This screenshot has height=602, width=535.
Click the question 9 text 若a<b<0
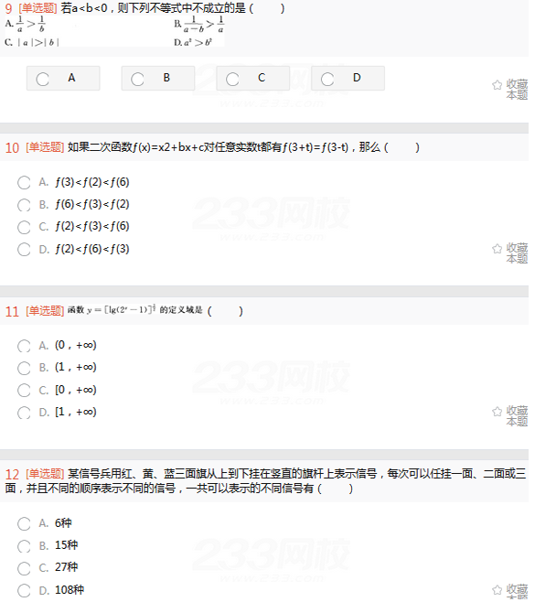(173, 8)
